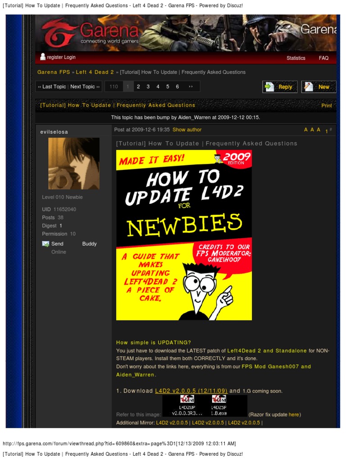Click the 'Permission 10' text
Viewport: 346px width, 462px height.
pos(59,234)
